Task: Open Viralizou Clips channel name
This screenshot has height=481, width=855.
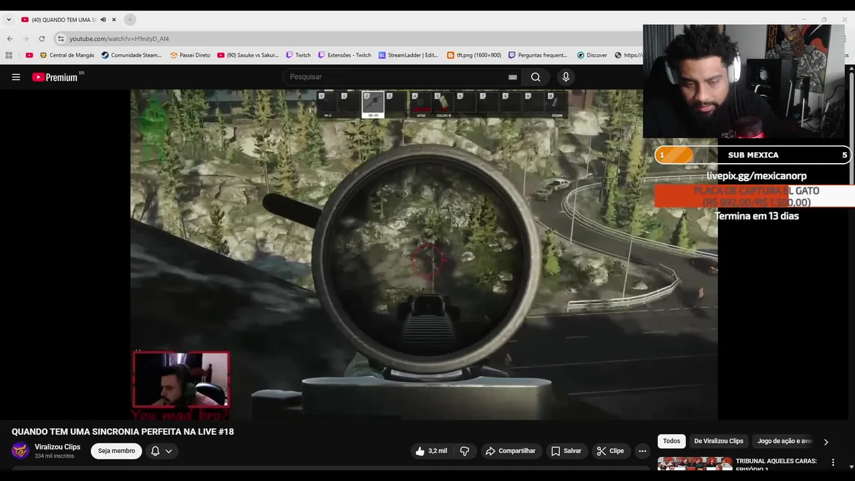Action: pos(57,447)
